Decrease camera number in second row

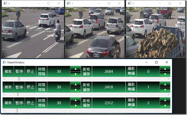pyautogui.click(x=165, y=90)
